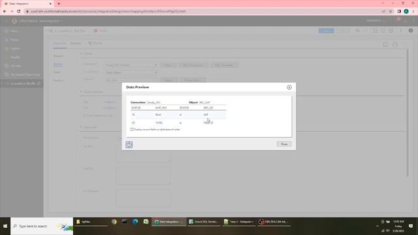Select the EMP_ID column header
Viewport: 418px width, 235px height.
[137, 108]
